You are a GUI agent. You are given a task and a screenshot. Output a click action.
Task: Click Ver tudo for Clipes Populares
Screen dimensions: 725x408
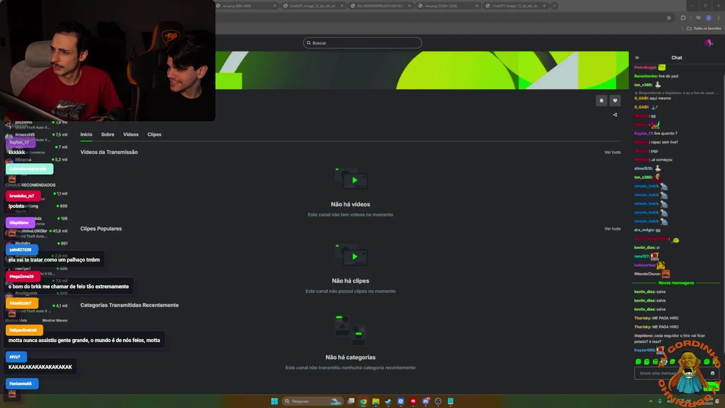point(612,228)
